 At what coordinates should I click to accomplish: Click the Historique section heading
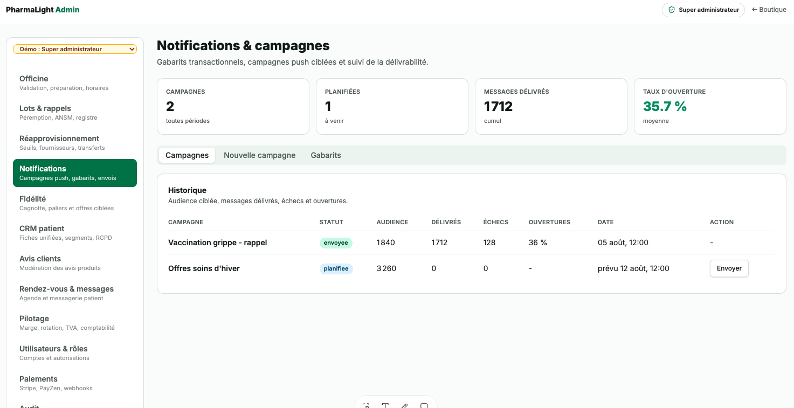[x=187, y=190]
